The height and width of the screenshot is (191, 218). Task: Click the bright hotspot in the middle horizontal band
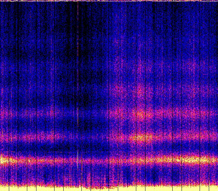click(x=142, y=138)
